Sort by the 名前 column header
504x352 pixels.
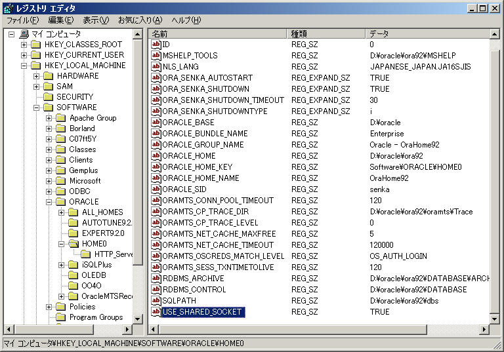pyautogui.click(x=218, y=33)
